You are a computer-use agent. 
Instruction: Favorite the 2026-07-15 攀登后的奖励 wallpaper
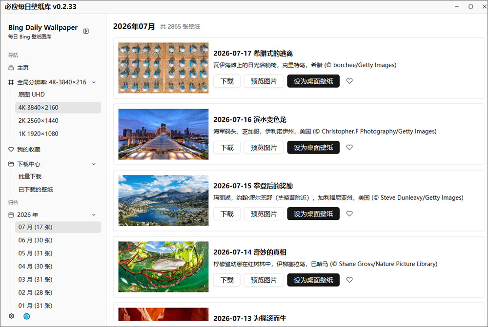349,214
